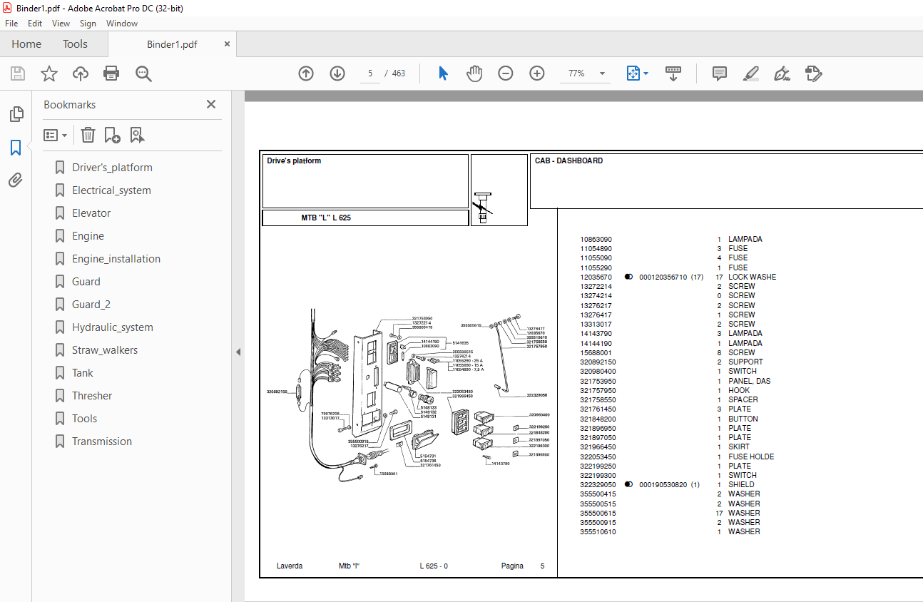Screen dimensions: 923x602
Task: Open the bookmark options dropdown
Action: click(55, 135)
